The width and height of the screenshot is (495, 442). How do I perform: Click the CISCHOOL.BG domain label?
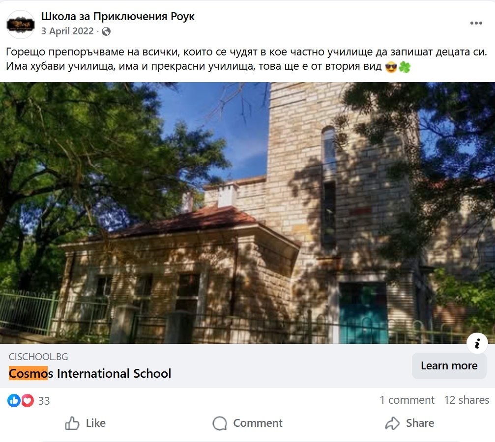click(x=38, y=357)
